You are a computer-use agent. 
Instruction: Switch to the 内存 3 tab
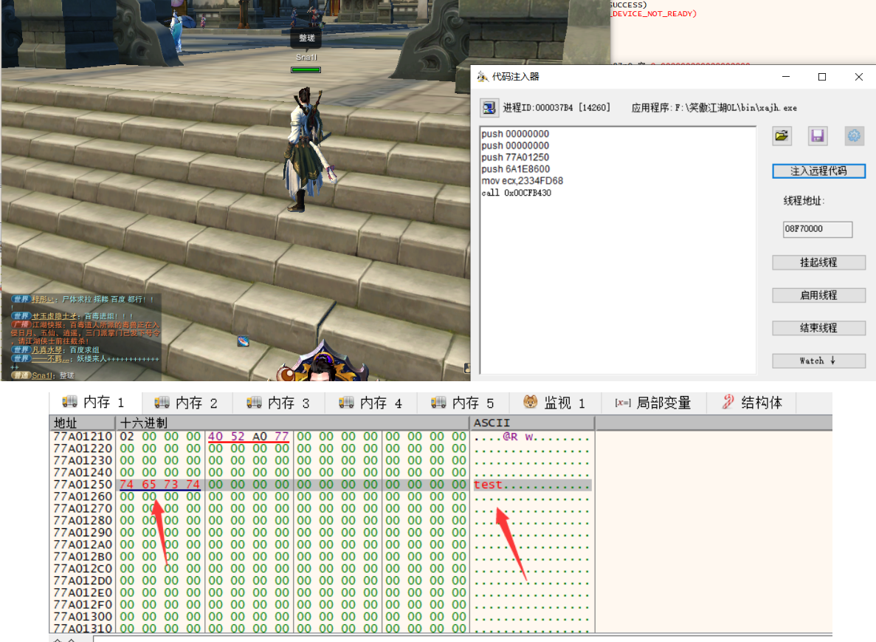click(x=277, y=403)
